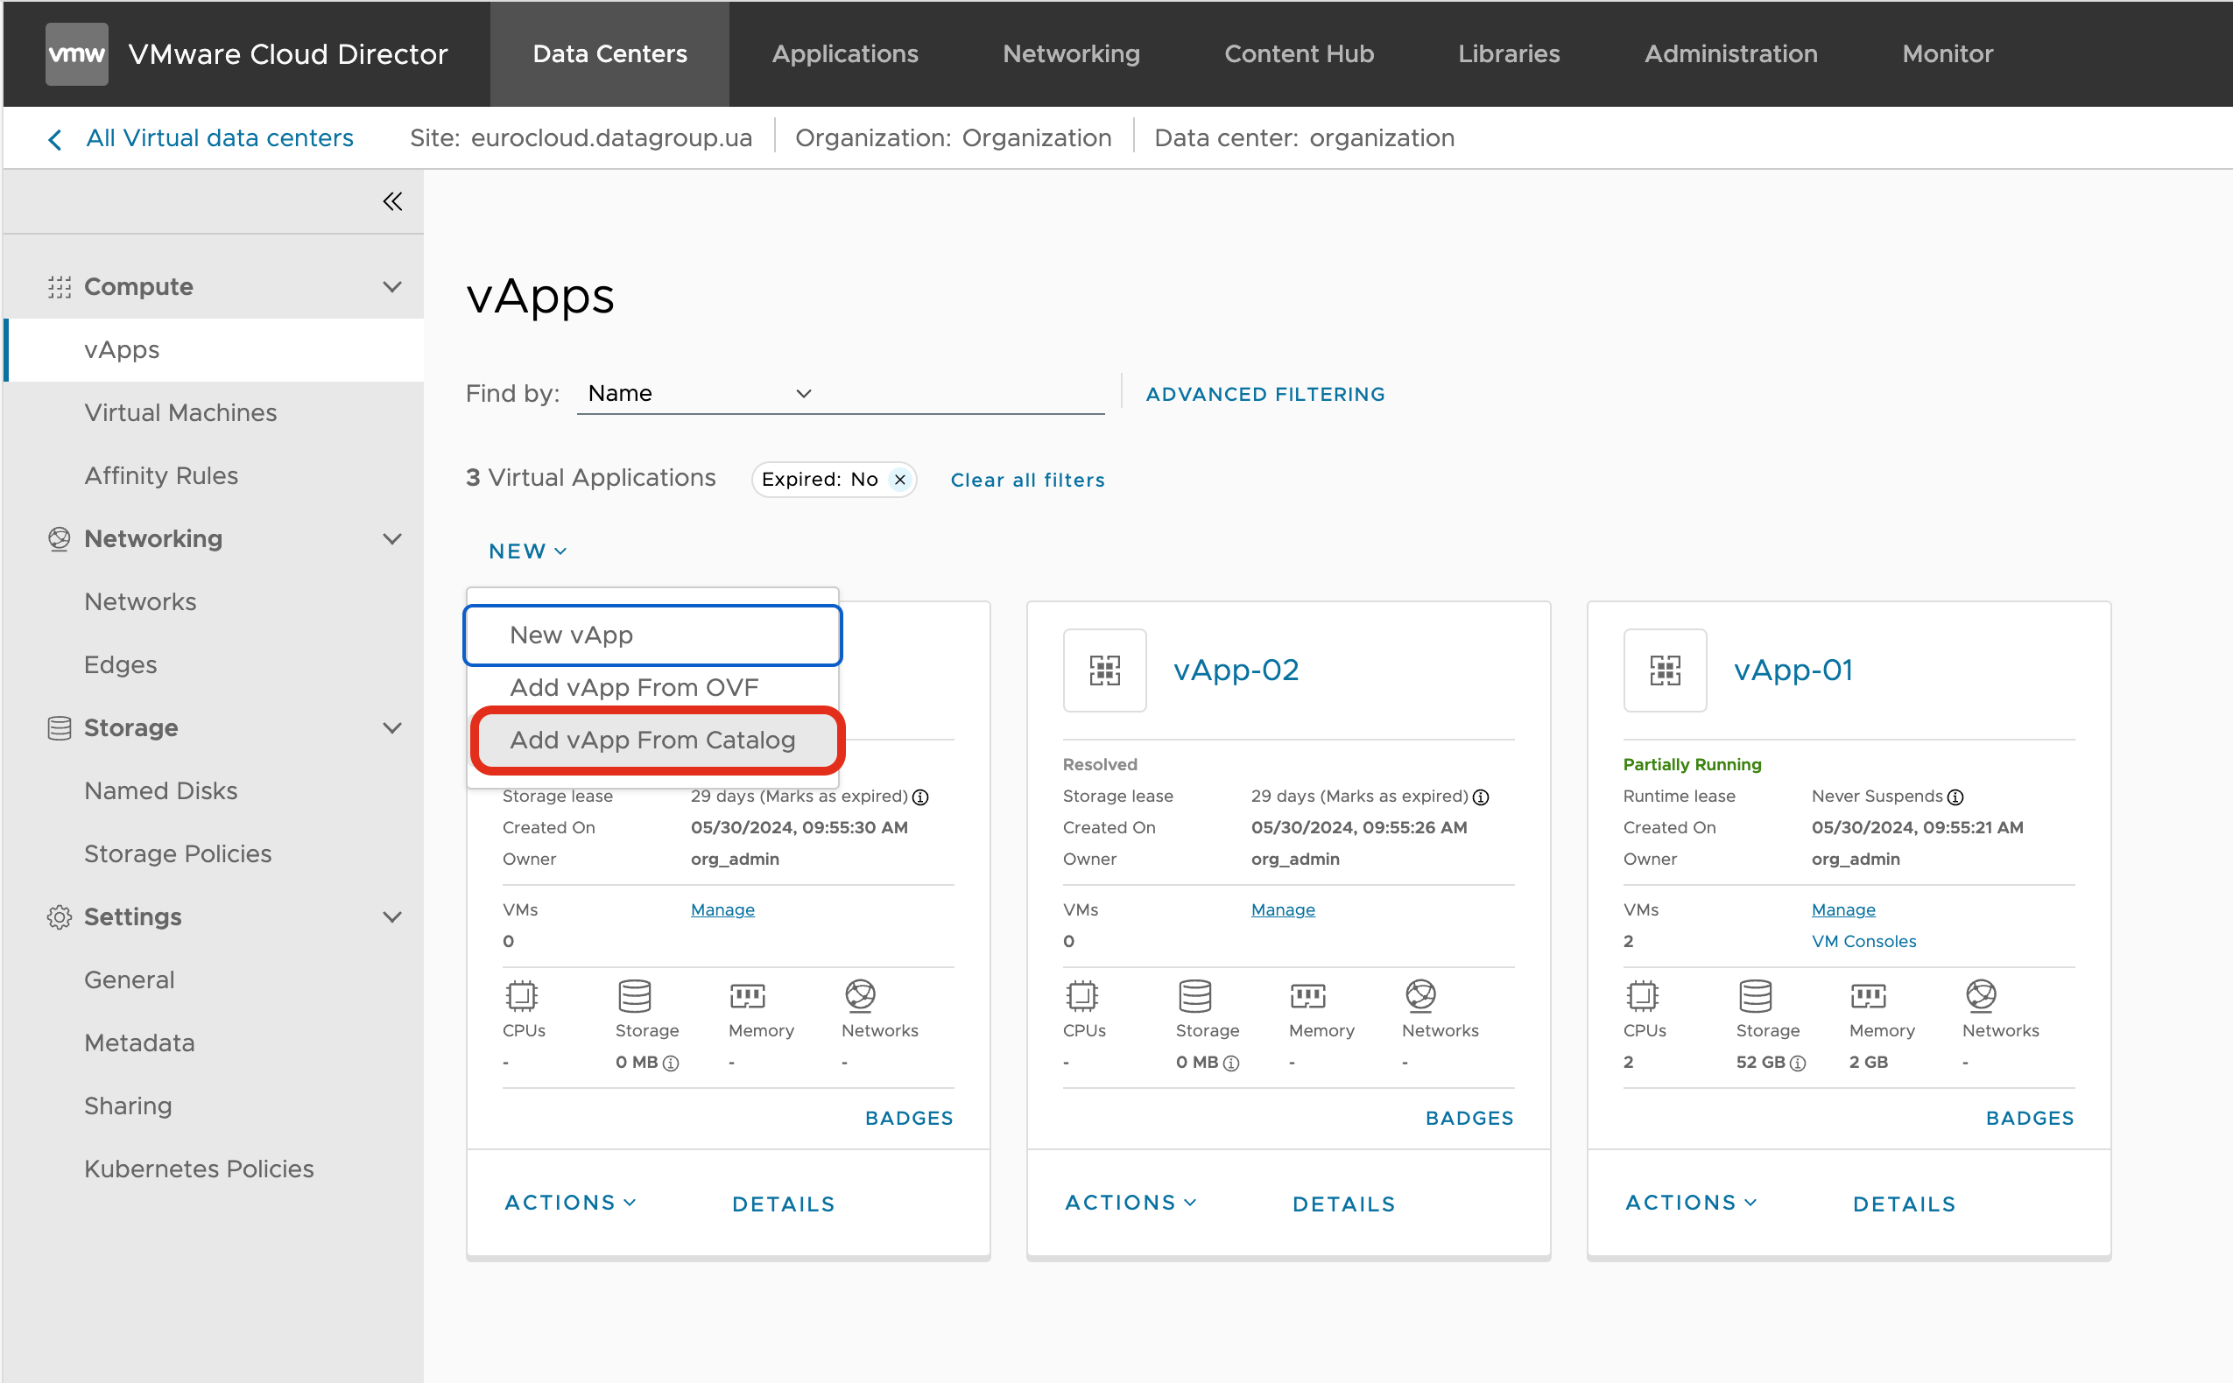Collapse the Storage section chevron

(x=392, y=728)
